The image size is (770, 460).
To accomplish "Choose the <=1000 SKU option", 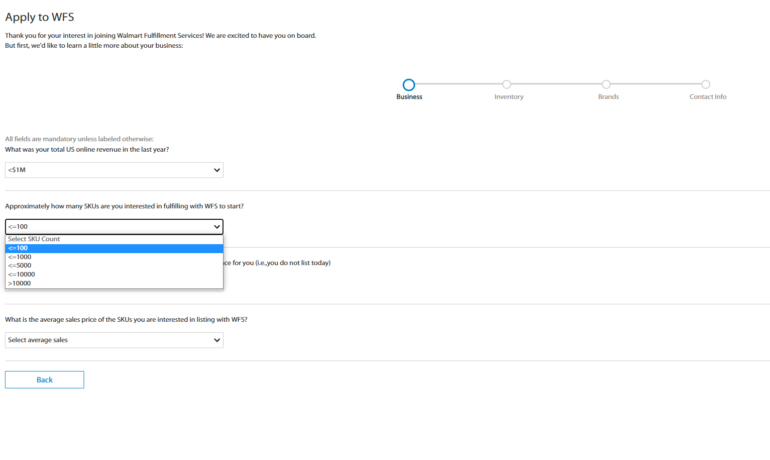I will [114, 257].
